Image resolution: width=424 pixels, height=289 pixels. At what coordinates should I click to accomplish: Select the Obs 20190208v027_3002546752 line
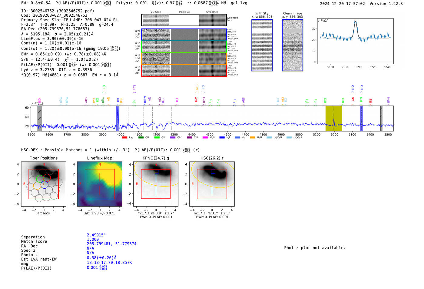[x=54, y=15]
